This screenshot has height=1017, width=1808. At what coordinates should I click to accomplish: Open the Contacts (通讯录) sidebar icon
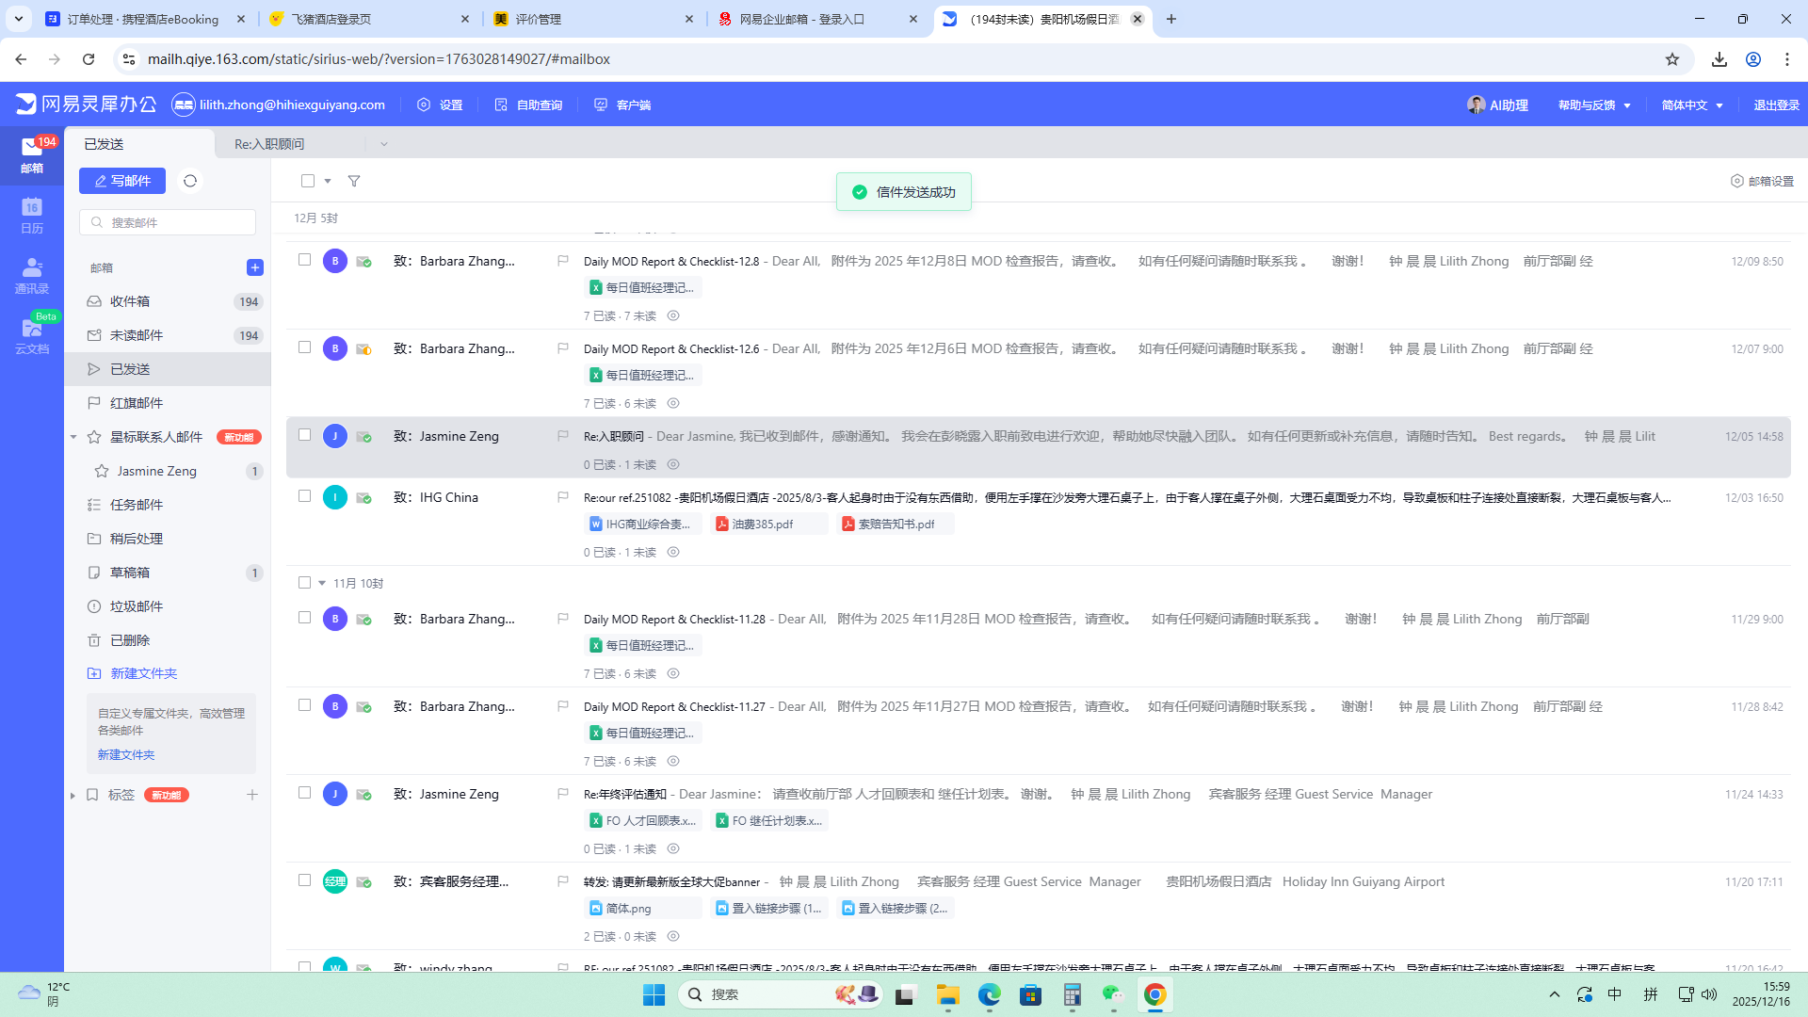click(32, 275)
